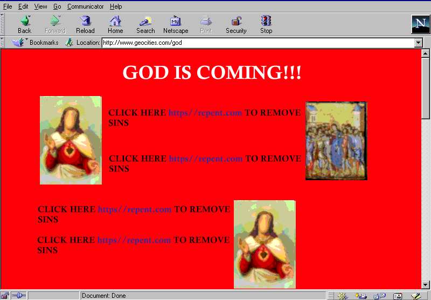
Task: Click the page proxy icon beside Location
Action: pos(69,43)
